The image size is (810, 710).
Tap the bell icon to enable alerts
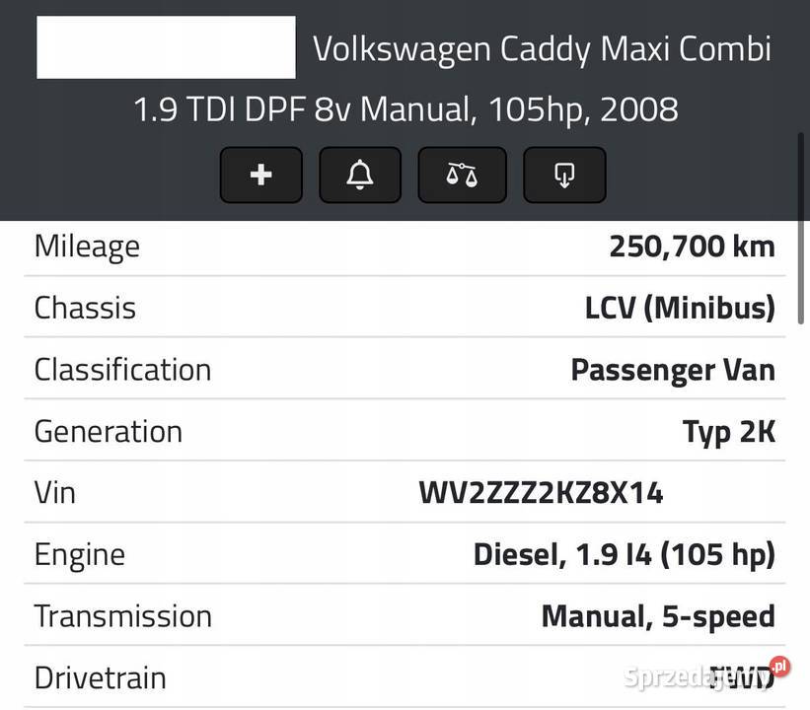pyautogui.click(x=360, y=174)
